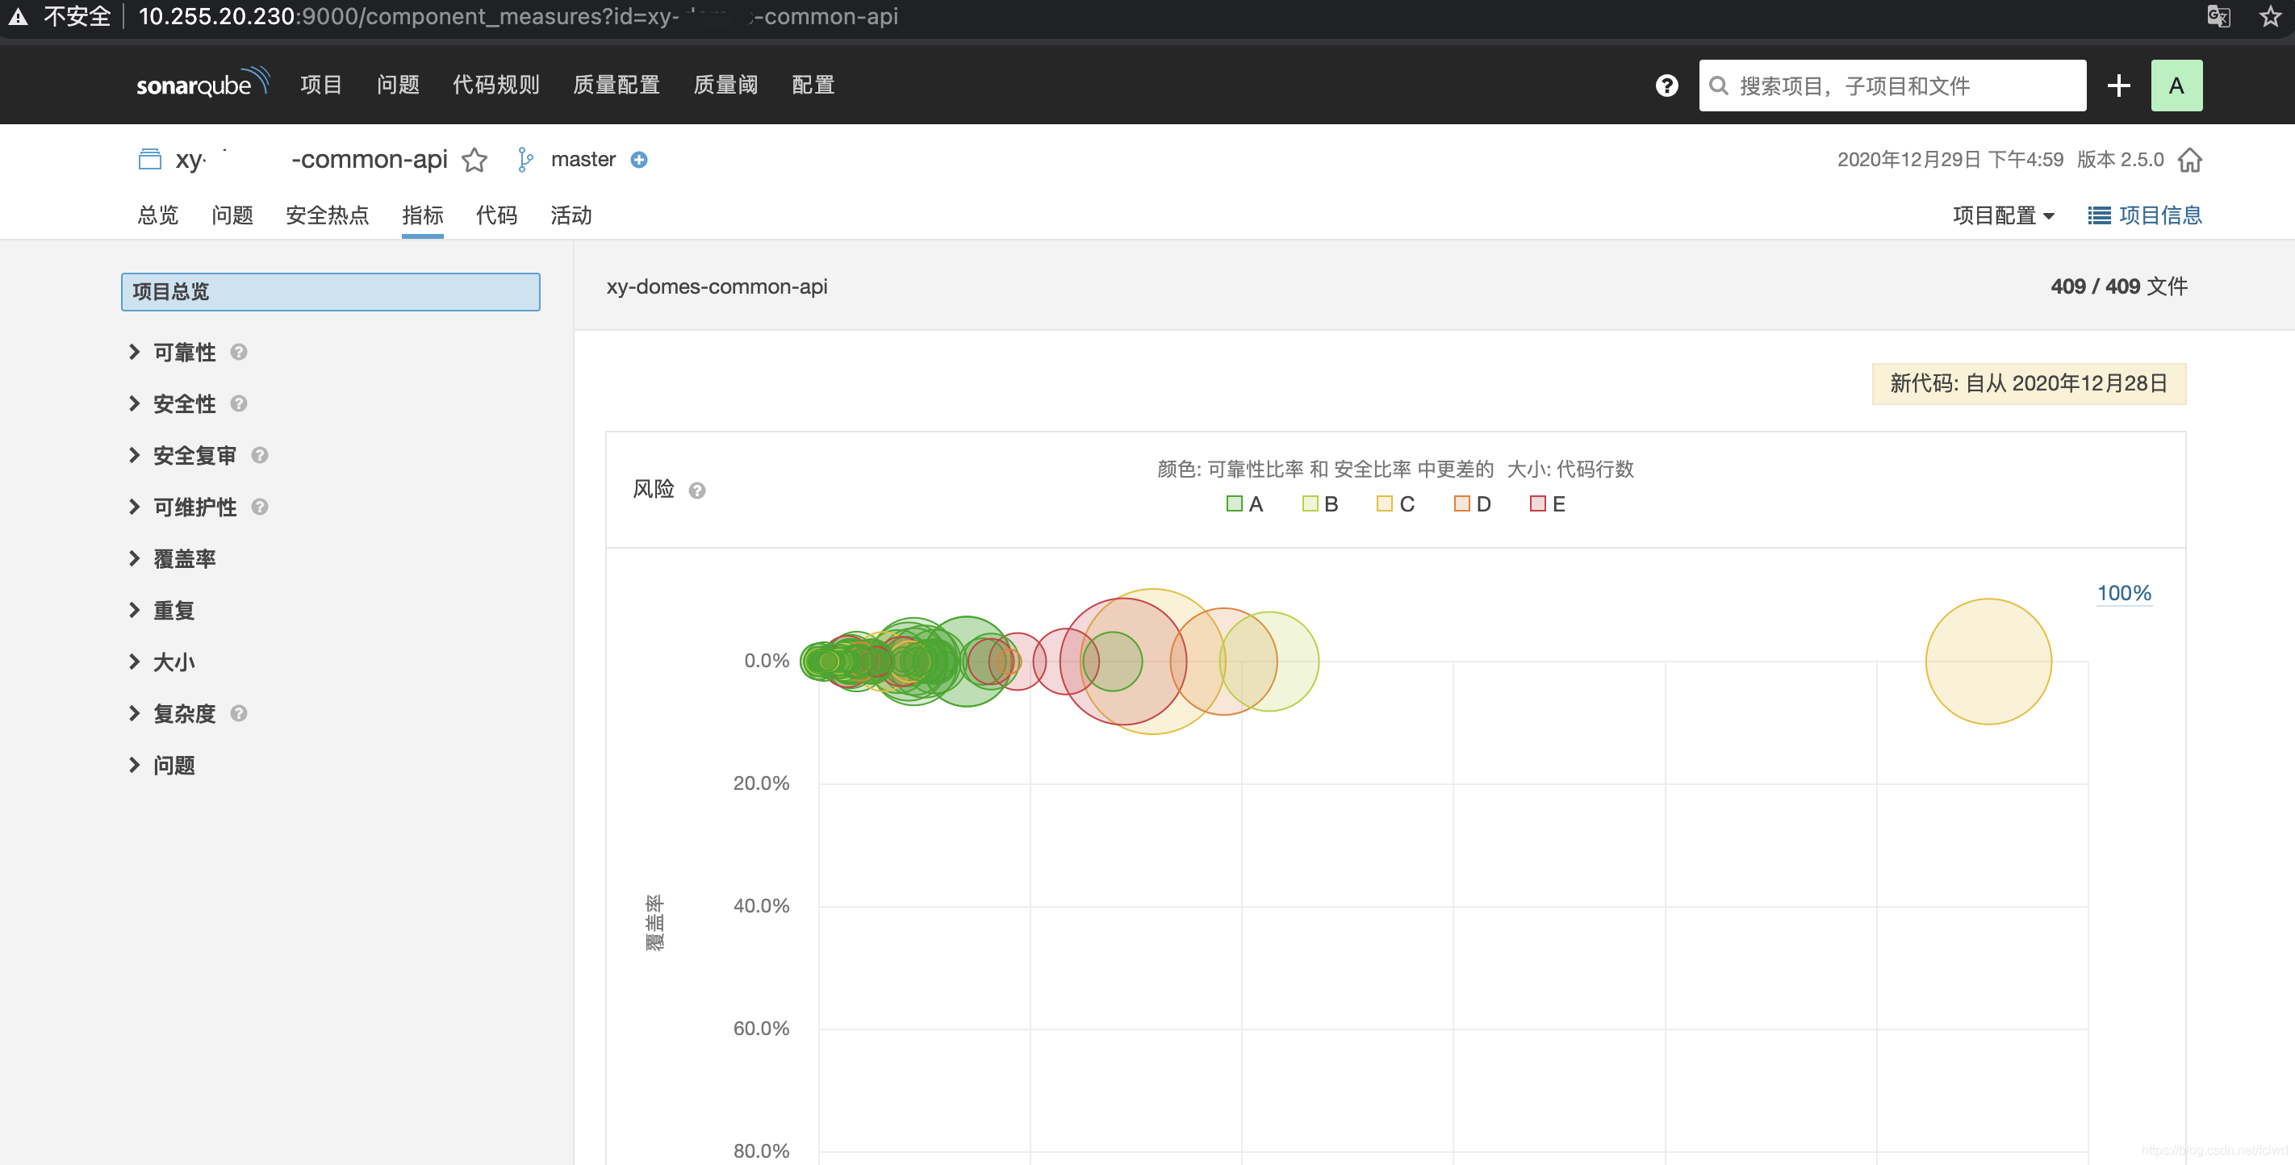Toggle rating A legend filter
This screenshot has height=1165, width=2295.
(1244, 504)
